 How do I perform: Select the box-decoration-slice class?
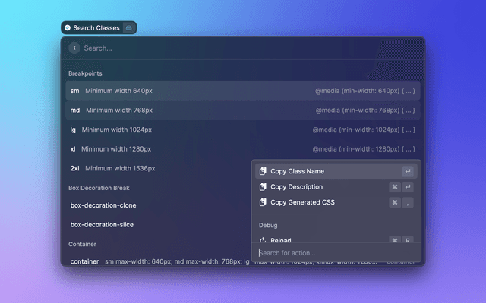click(103, 225)
